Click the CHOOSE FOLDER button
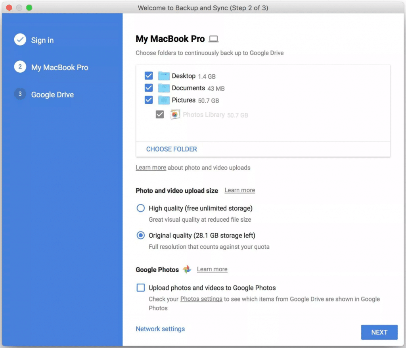The height and width of the screenshot is (348, 406). [x=171, y=149]
